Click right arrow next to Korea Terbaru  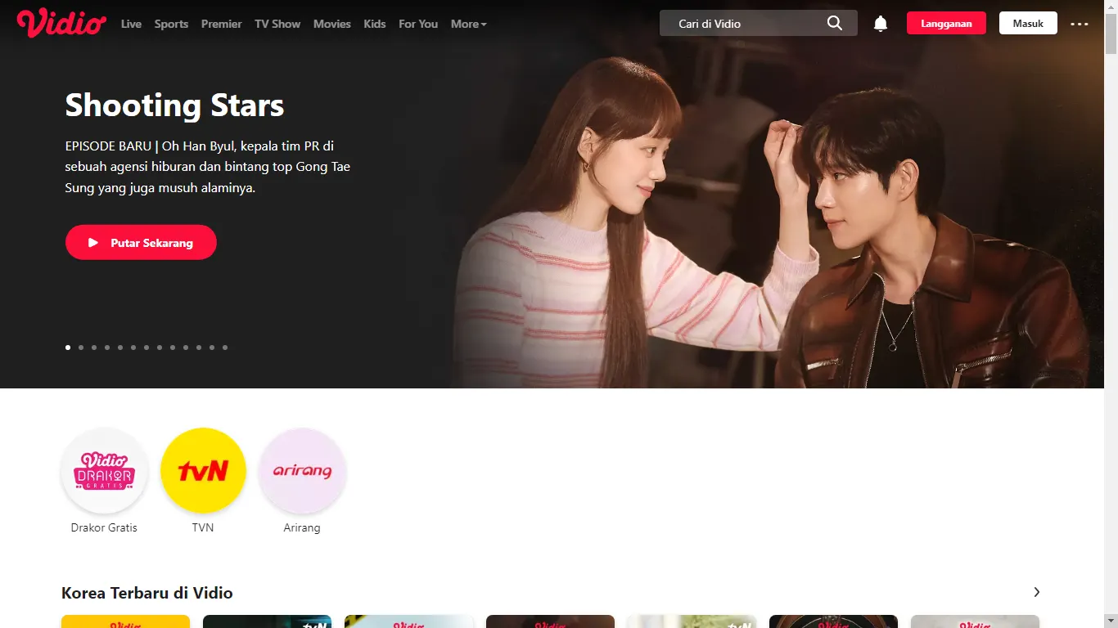click(1036, 592)
